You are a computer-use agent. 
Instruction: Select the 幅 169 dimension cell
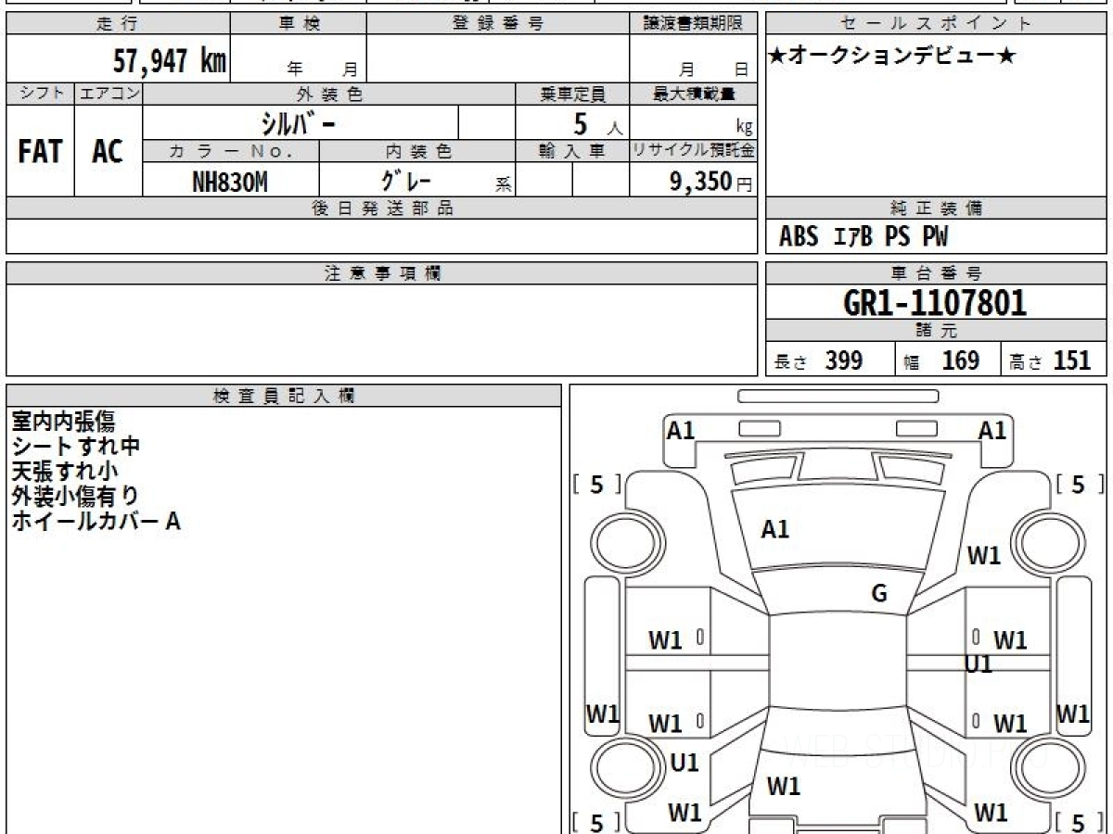948,360
